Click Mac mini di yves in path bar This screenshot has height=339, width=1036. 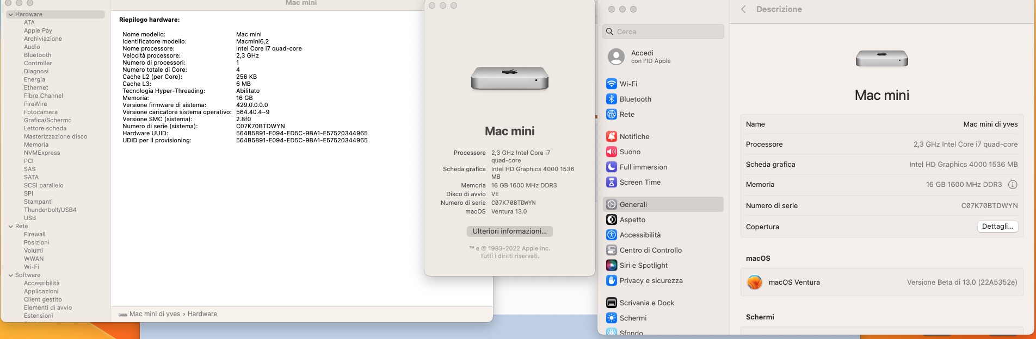click(x=155, y=314)
